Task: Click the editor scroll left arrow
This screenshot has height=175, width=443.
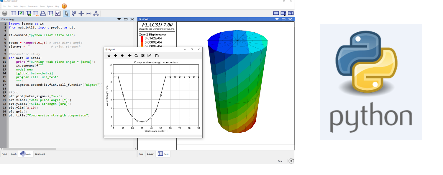Action: click(1, 149)
